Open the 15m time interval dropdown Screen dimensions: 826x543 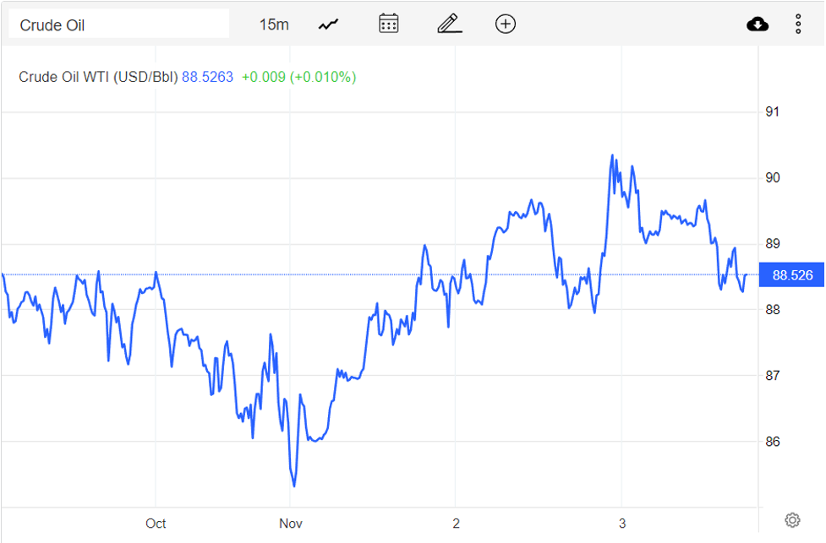point(273,24)
